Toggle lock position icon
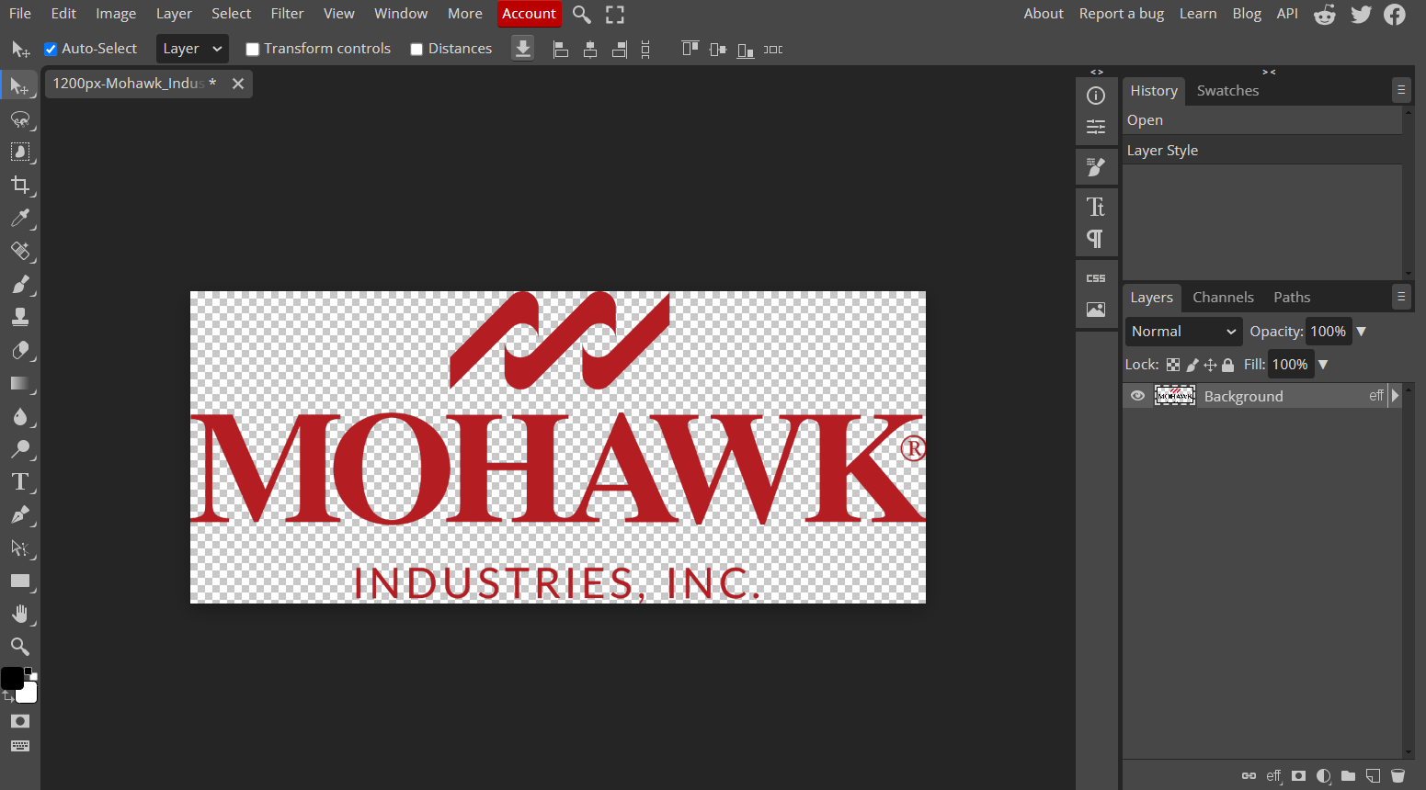Image resolution: width=1426 pixels, height=790 pixels. pos(1210,365)
